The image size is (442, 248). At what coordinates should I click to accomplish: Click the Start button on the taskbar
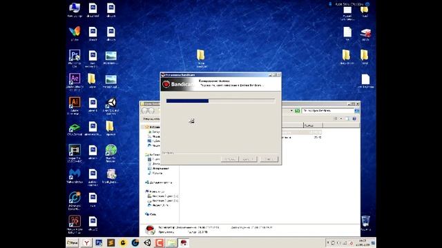point(73,242)
